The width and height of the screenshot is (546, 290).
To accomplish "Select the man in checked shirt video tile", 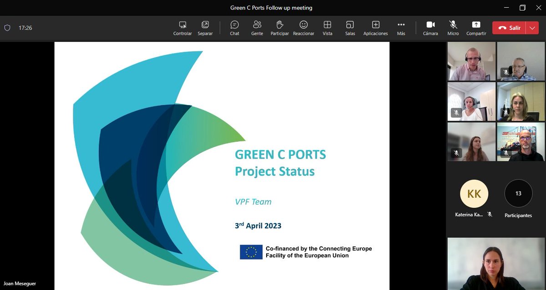I will point(521,61).
